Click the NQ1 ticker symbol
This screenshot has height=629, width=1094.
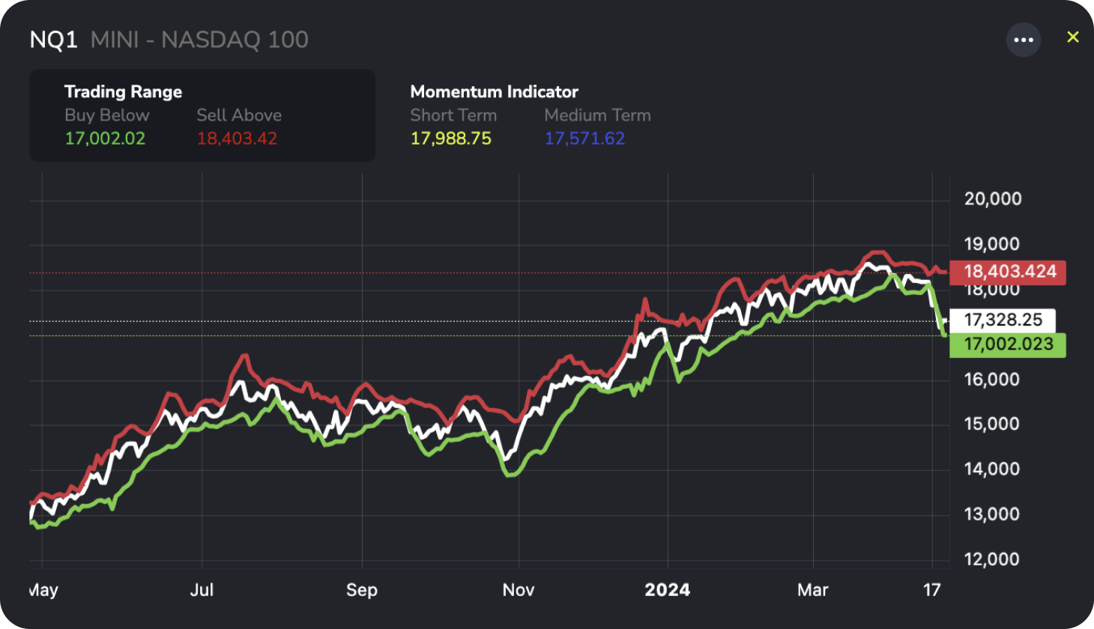tap(53, 40)
